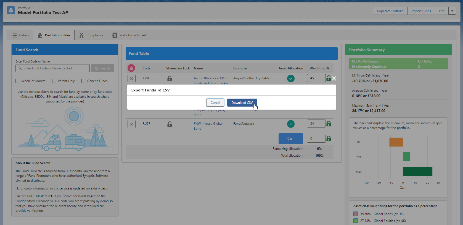This screenshot has width=463, height=225.
Task: Click the Avg. bar in the chart
Action: pyautogui.click(x=406, y=157)
